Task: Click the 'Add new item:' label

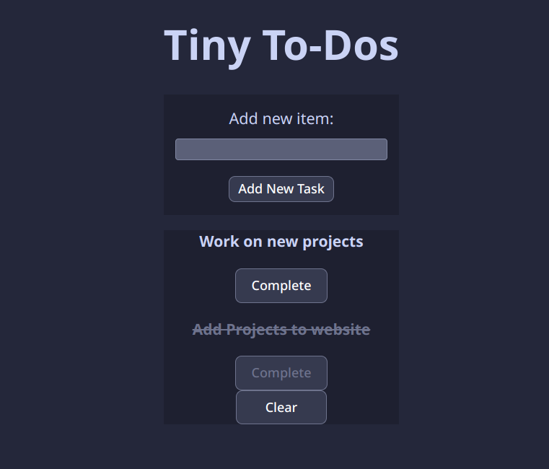Action: [x=281, y=119]
